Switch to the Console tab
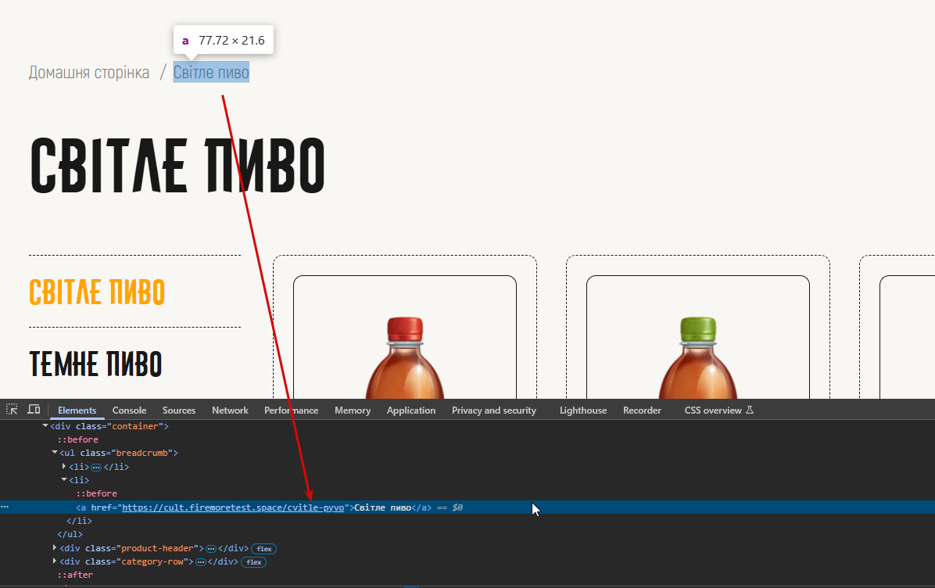 pyautogui.click(x=130, y=411)
